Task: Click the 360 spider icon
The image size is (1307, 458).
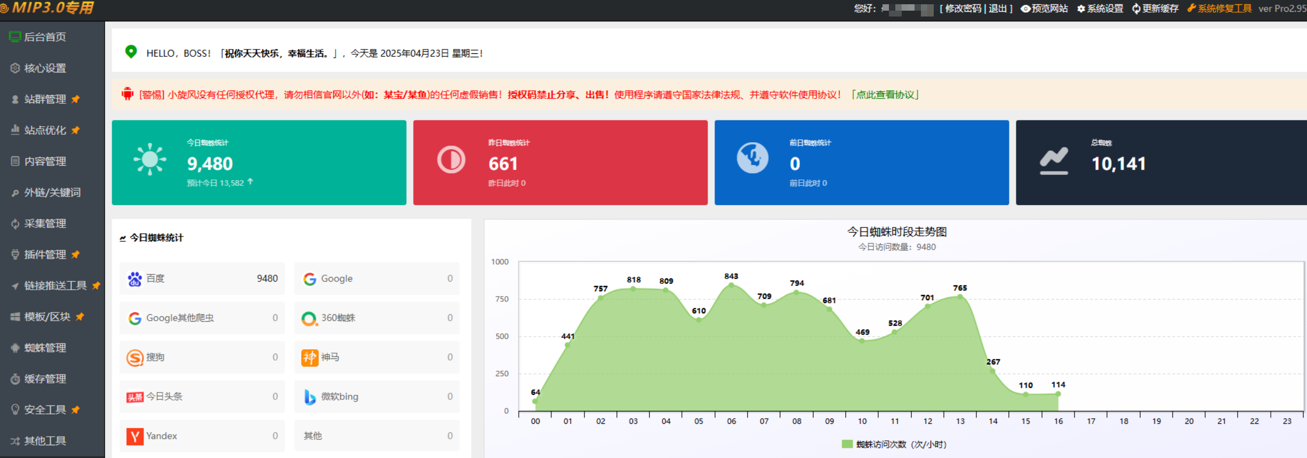Action: [x=309, y=318]
